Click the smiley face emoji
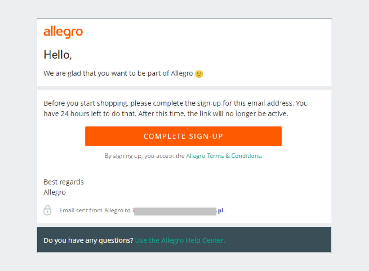This screenshot has height=271, width=369. pos(199,74)
